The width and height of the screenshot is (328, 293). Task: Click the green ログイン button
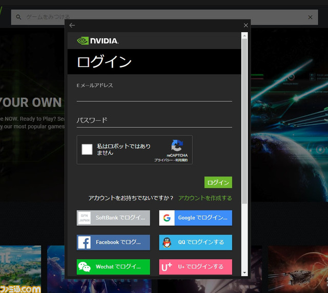[218, 183]
